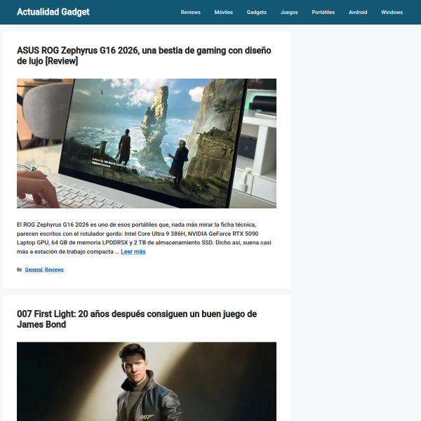Screen dimensions: 421x421
Task: Follow the 'Leer más' link
Action: (x=133, y=252)
